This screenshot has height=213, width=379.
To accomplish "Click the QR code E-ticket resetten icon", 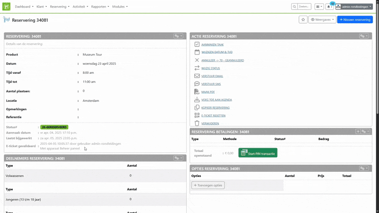I will [x=197, y=115].
